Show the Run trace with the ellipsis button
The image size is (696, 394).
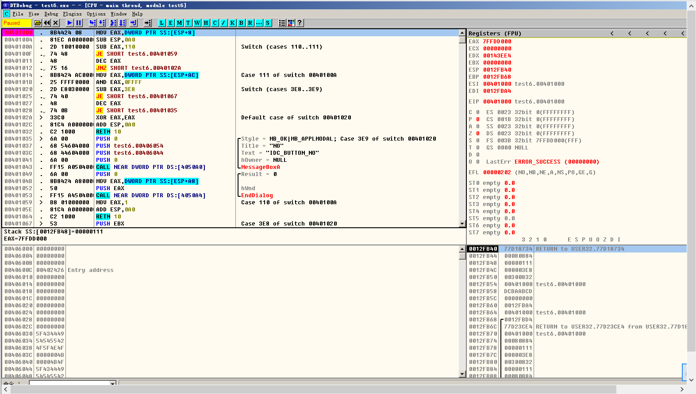(x=259, y=23)
